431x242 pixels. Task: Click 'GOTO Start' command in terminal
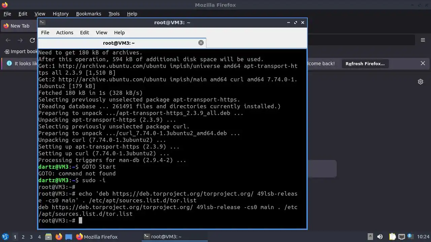point(99,167)
